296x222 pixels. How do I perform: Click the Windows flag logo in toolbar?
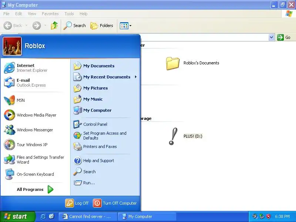tap(289, 14)
